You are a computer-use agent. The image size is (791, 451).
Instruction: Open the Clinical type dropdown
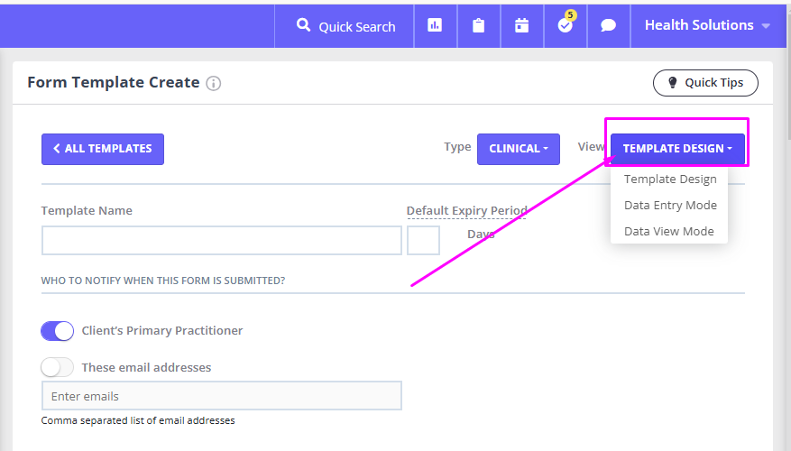tap(518, 149)
